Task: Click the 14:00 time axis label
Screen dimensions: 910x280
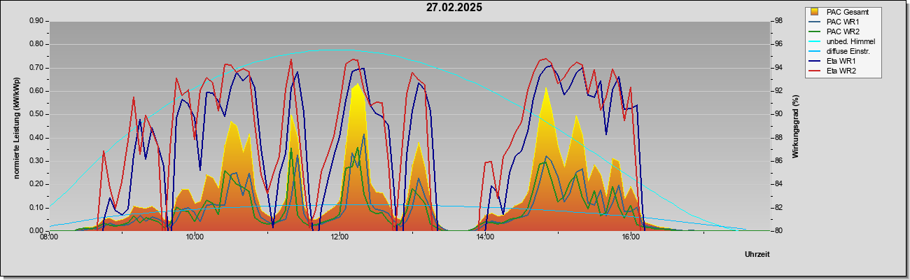Action: tap(485, 238)
